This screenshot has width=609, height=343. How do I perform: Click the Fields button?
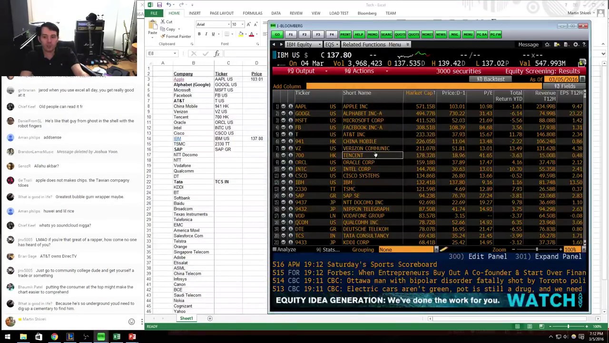[564, 86]
